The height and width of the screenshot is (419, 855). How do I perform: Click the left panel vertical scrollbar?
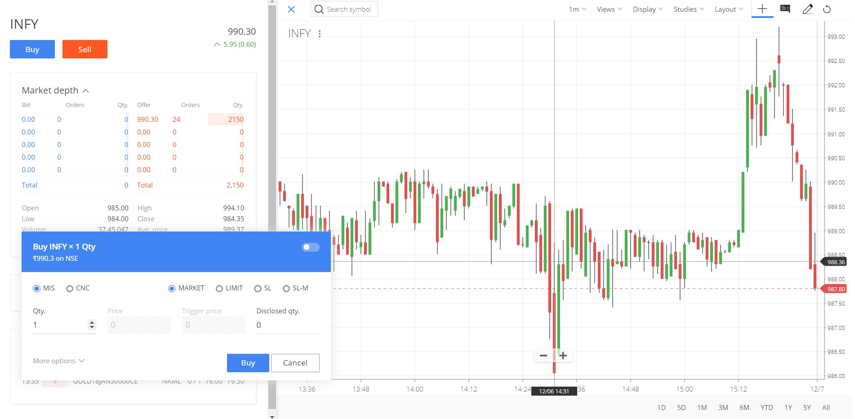(272, 207)
